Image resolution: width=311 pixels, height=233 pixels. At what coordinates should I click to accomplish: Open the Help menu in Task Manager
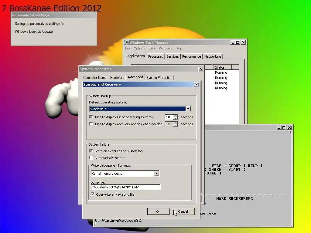click(179, 48)
